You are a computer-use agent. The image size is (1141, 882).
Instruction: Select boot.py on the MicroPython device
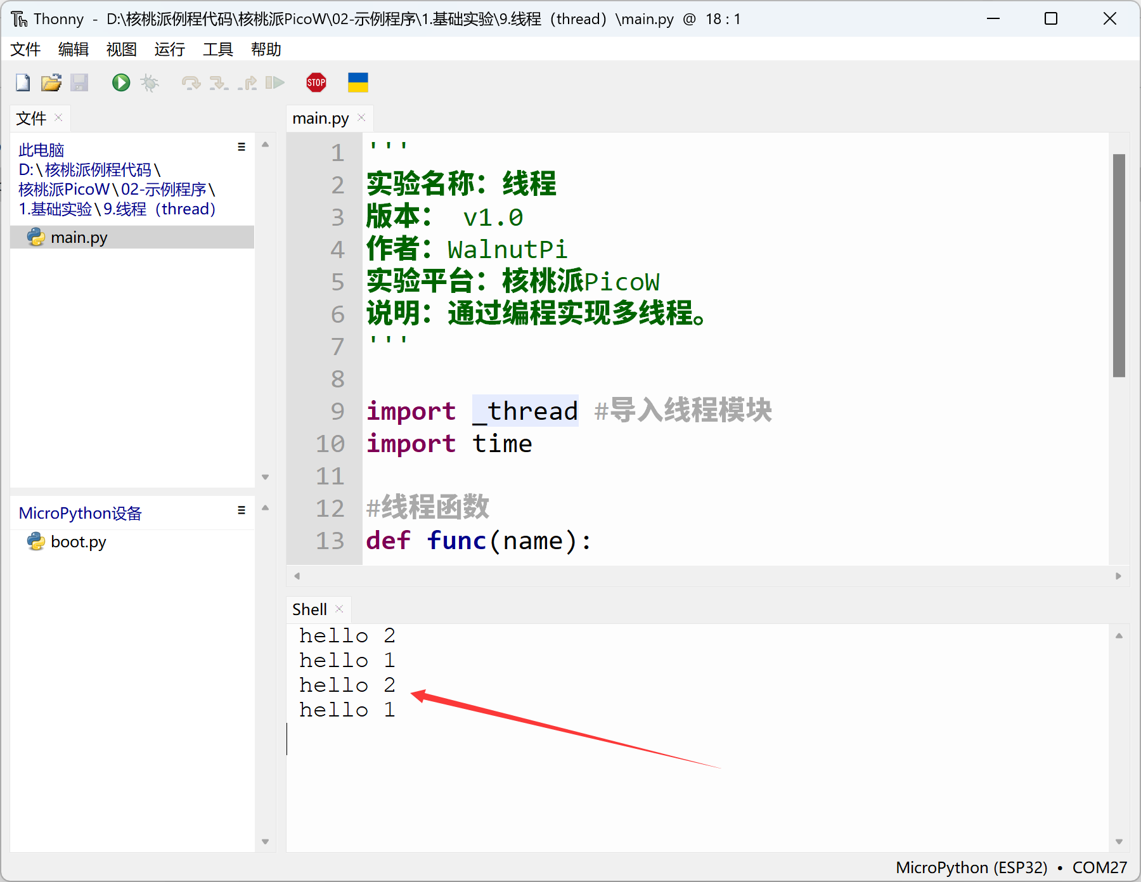pyautogui.click(x=78, y=542)
